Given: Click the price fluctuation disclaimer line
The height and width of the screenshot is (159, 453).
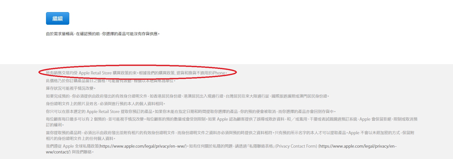Looking at the screenshot, I should pyautogui.click(x=111, y=81).
